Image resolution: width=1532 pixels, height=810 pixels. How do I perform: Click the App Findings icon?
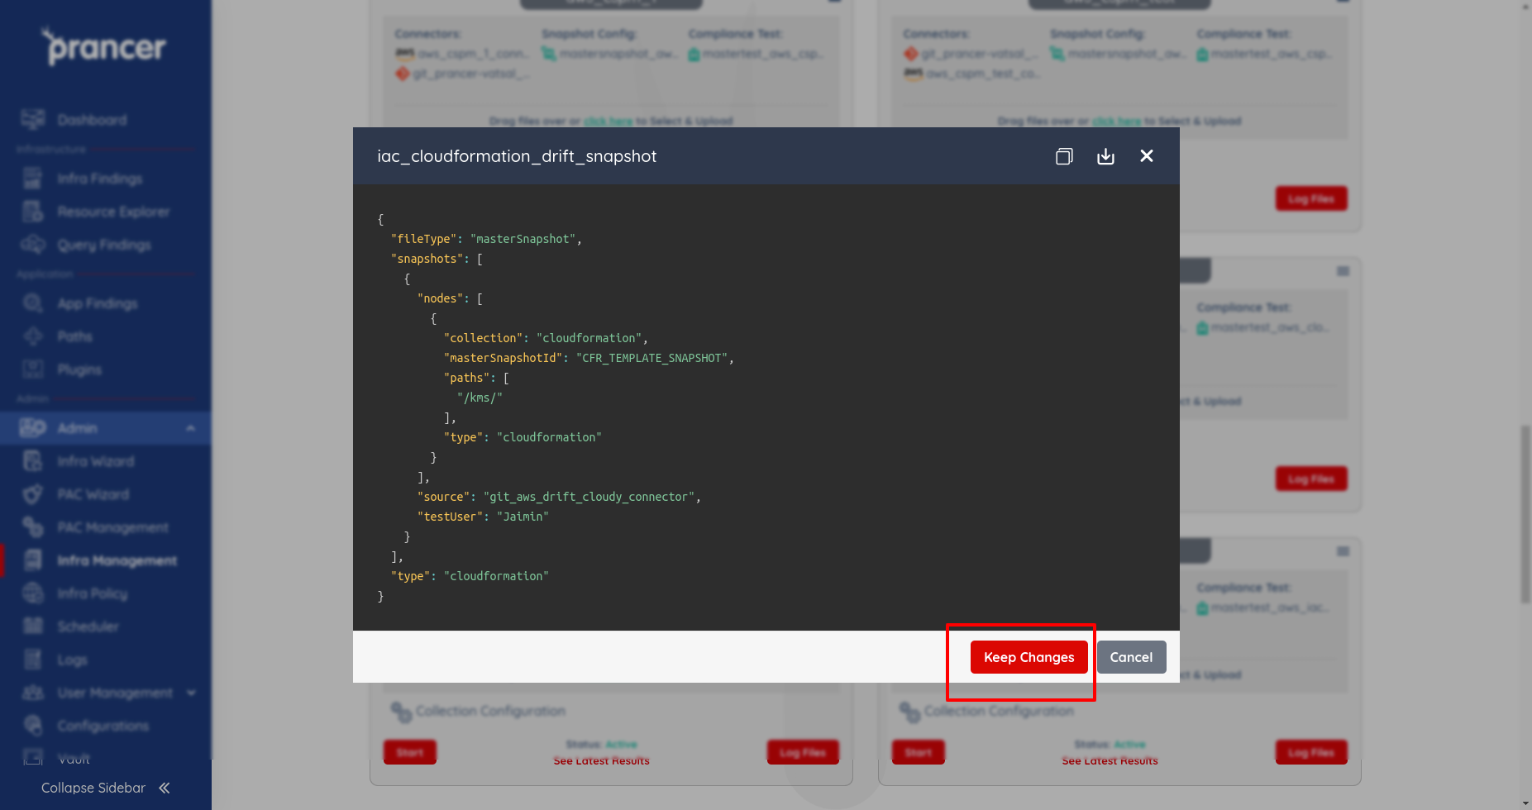[x=33, y=303]
